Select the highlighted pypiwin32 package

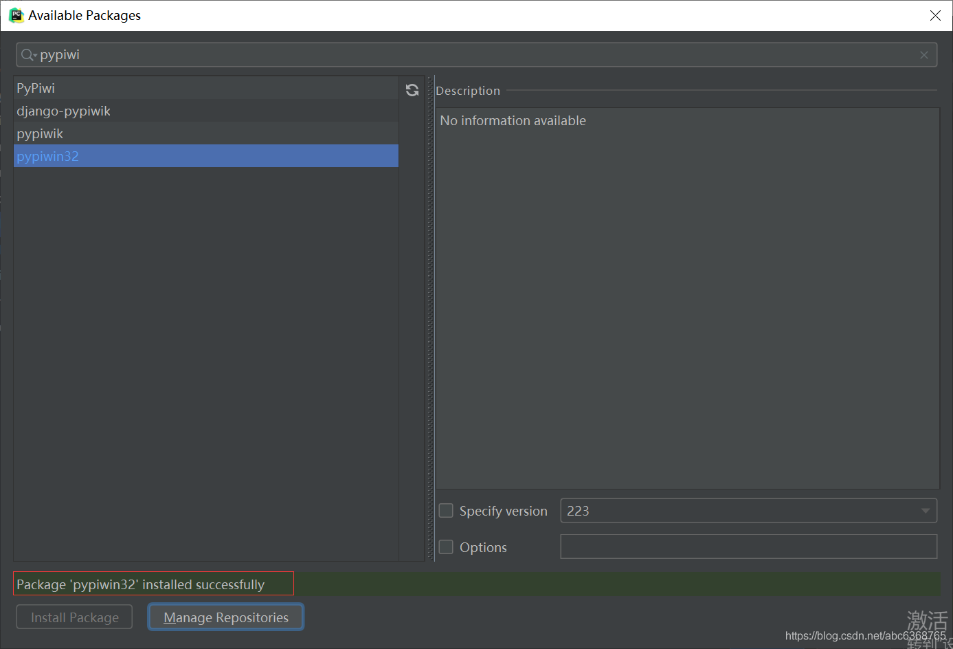pos(48,156)
